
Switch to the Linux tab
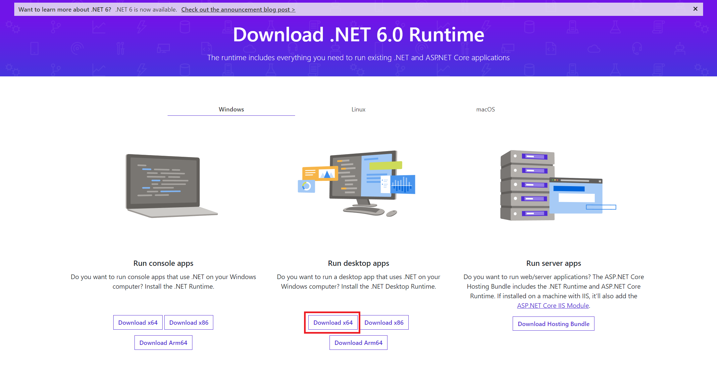(358, 109)
